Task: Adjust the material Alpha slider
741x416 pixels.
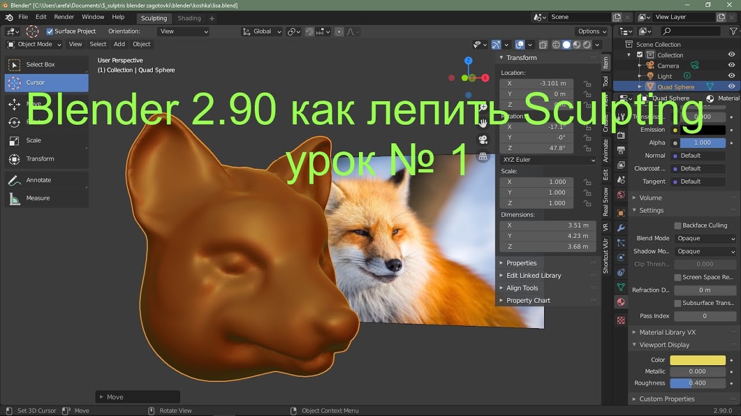Action: click(x=702, y=143)
